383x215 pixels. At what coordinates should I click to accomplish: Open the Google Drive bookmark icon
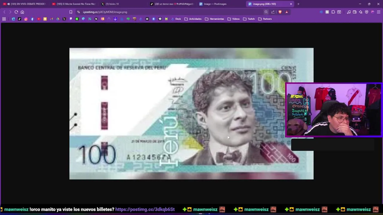(58, 19)
